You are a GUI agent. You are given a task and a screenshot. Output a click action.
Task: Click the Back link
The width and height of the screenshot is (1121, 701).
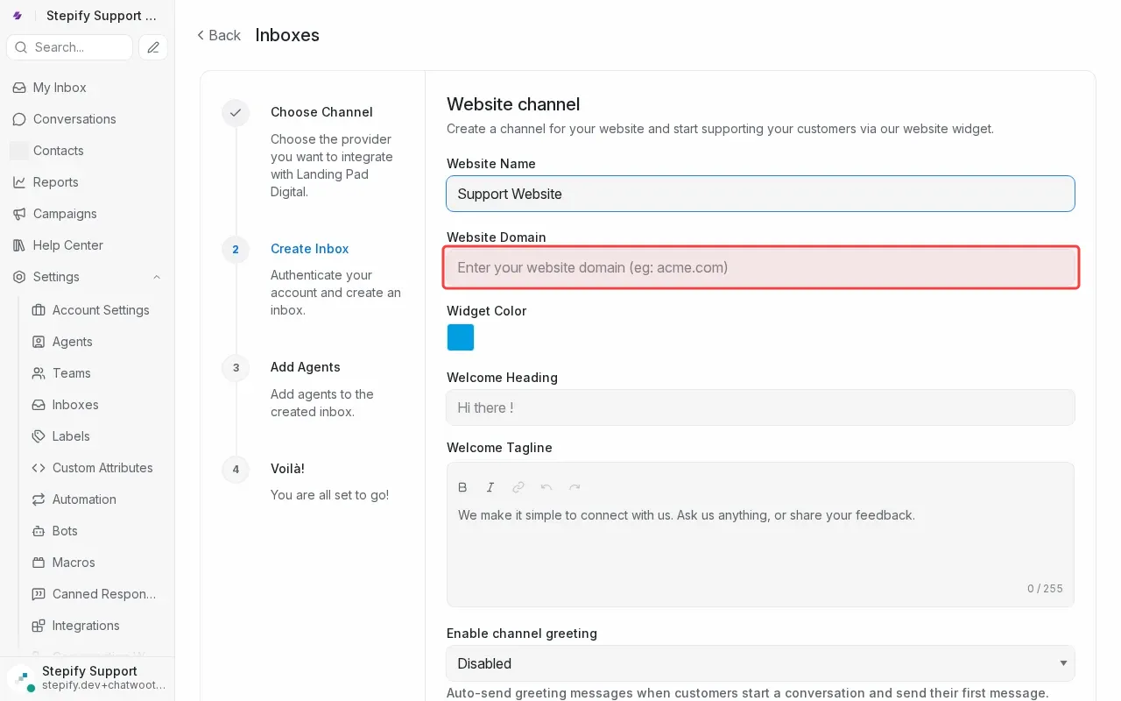(x=218, y=35)
